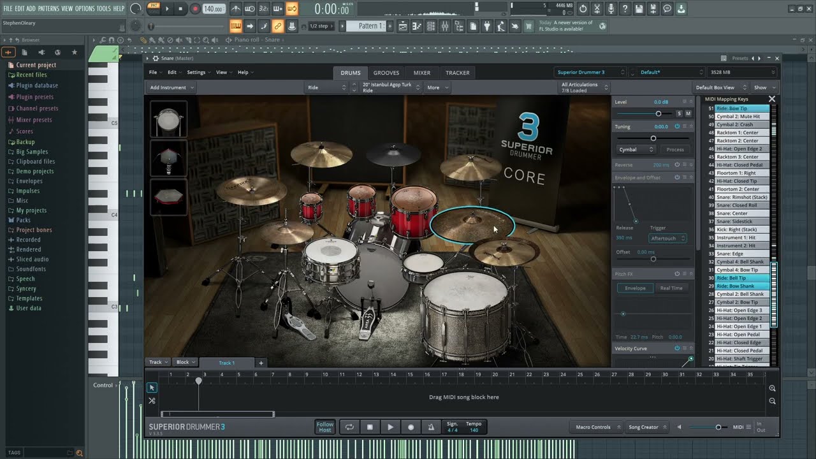Click the FL Studio record button
816x459 pixels.
coord(195,9)
